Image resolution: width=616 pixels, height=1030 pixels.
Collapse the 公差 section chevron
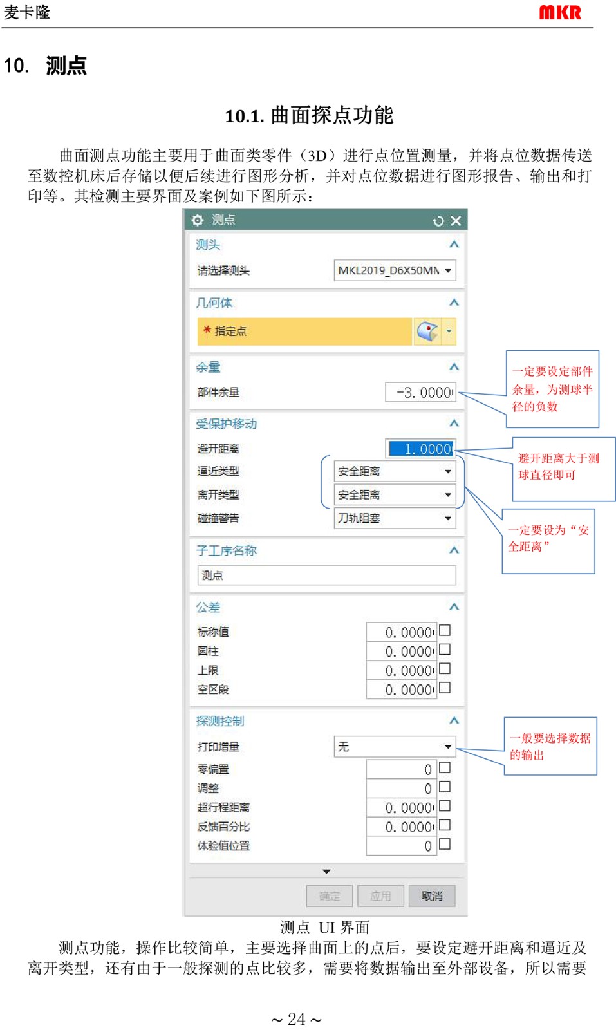pyautogui.click(x=454, y=607)
